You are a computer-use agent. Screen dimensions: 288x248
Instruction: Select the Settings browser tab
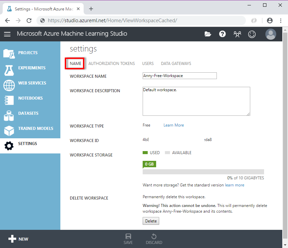point(44,9)
